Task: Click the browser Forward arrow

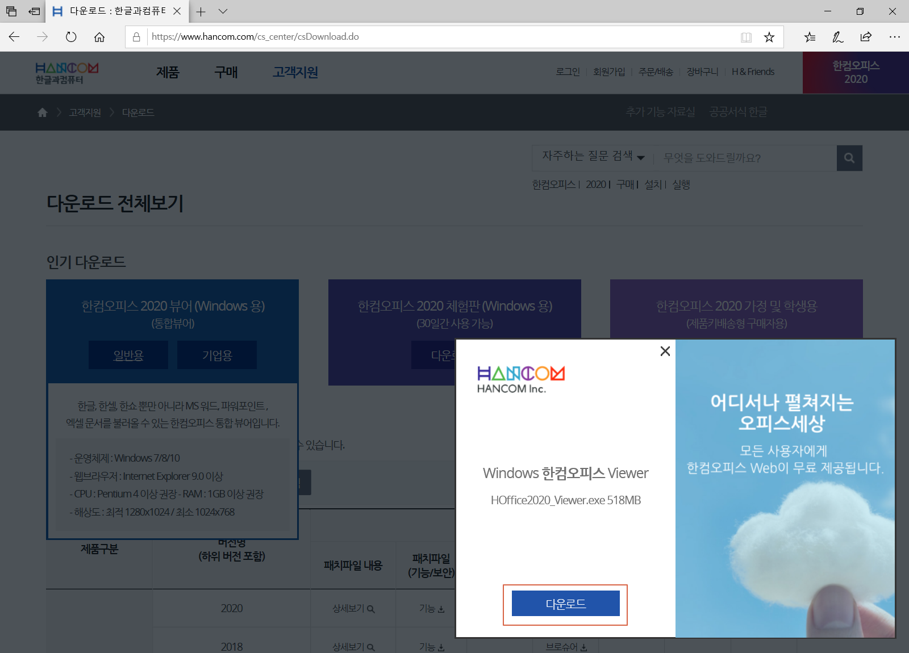Action: coord(43,37)
